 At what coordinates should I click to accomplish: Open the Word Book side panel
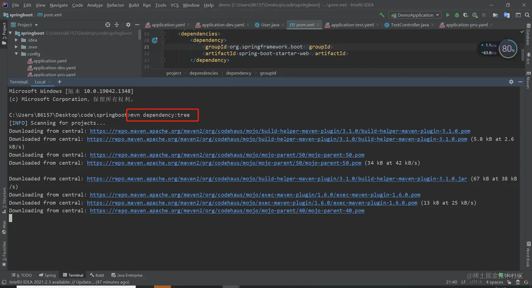coord(528,255)
